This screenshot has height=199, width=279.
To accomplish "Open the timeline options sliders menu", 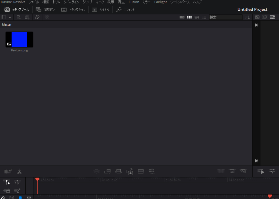I will [272, 172].
